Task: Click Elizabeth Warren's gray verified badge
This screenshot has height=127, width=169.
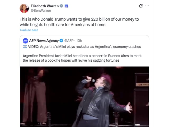Action: point(61,6)
